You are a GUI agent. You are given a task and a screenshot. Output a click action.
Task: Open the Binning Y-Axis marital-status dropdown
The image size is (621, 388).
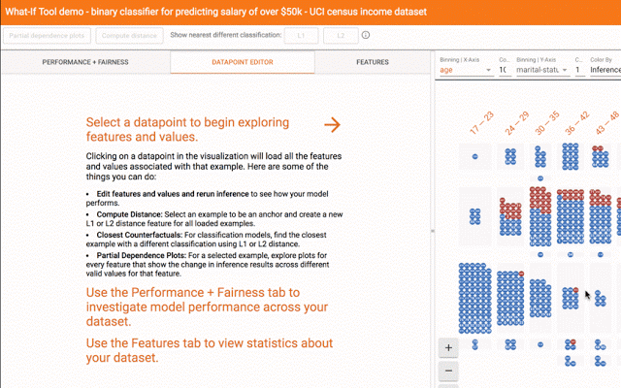(x=539, y=70)
